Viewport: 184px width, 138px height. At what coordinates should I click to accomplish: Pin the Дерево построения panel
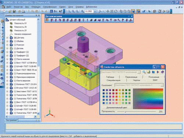tap(36, 15)
